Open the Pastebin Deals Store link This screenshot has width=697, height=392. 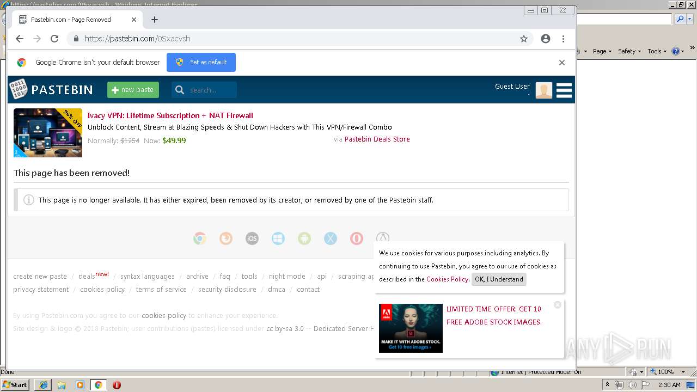pyautogui.click(x=377, y=139)
